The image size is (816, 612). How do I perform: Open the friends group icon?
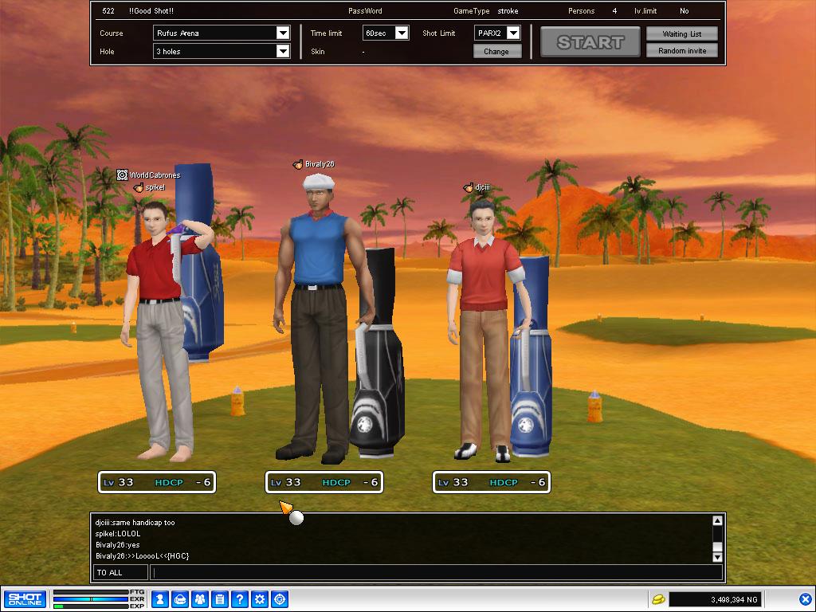200,599
